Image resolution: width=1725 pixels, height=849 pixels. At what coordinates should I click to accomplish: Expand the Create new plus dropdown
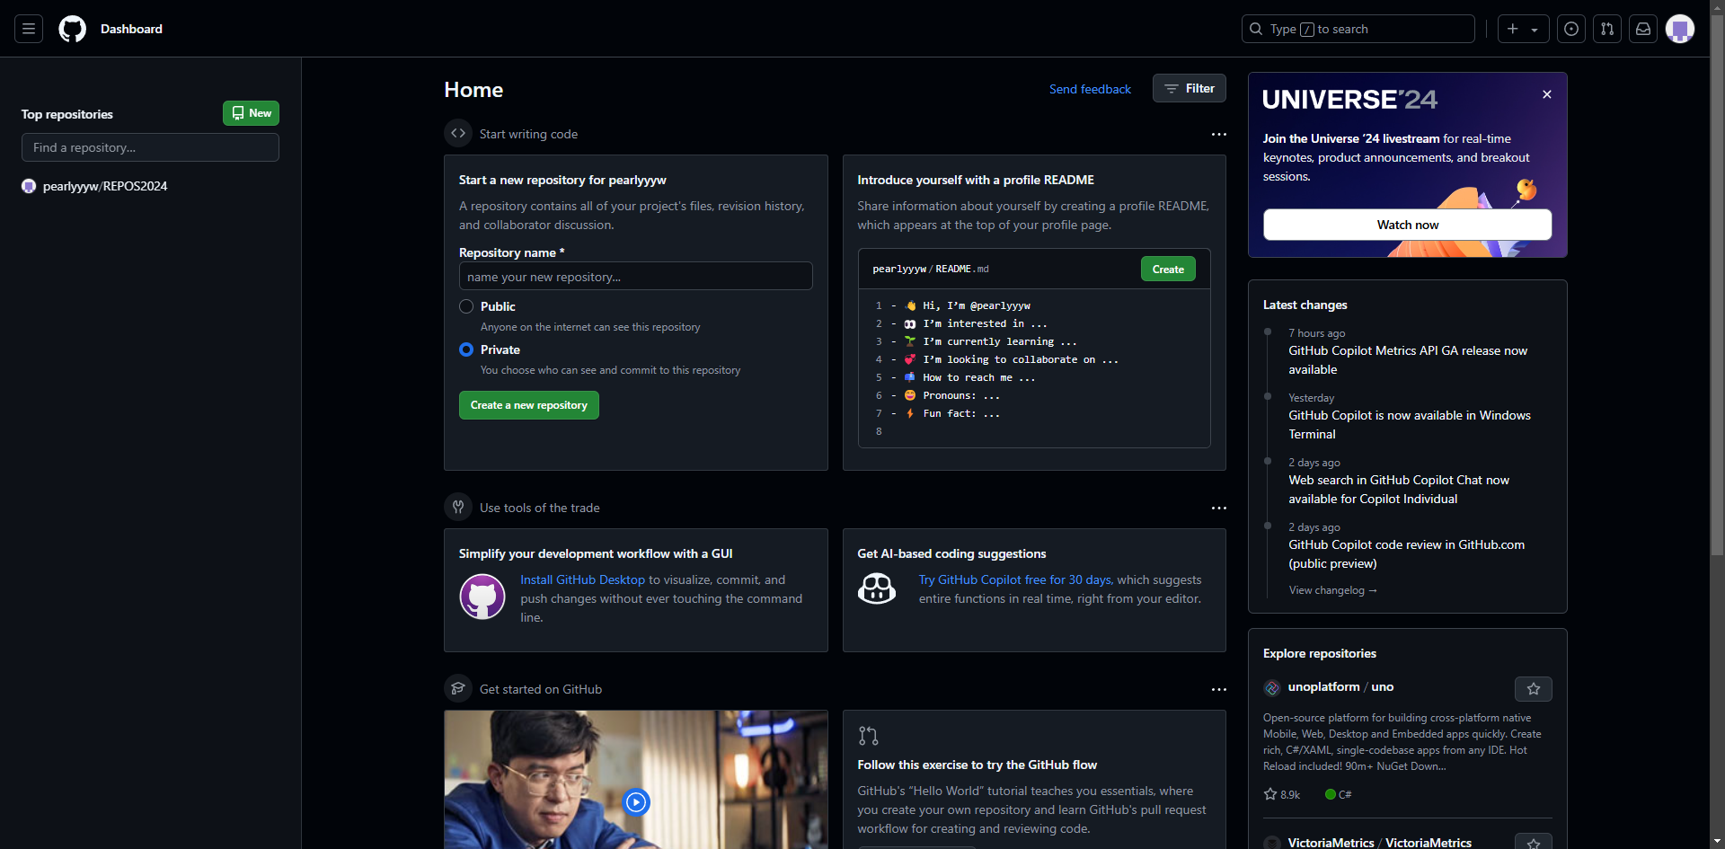(x=1523, y=29)
